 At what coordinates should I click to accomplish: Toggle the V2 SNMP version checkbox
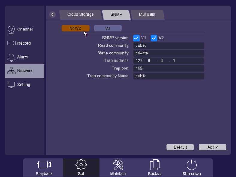click(x=154, y=38)
